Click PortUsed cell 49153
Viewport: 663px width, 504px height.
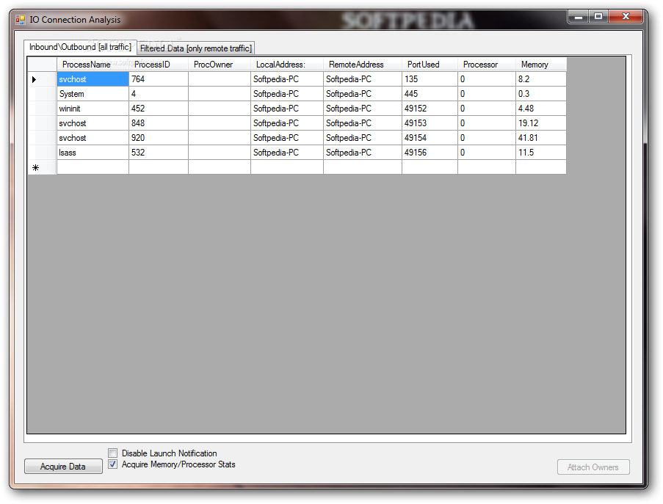pyautogui.click(x=430, y=123)
